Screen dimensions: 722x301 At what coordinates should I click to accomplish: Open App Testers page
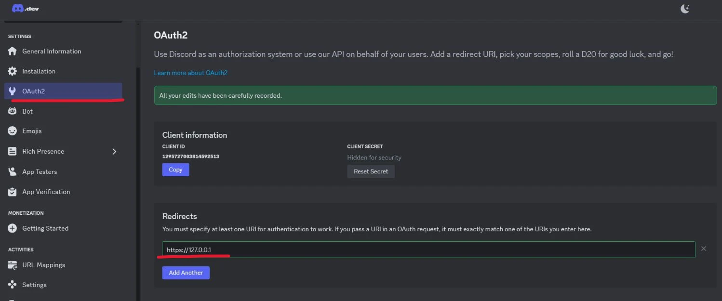pos(63,171)
